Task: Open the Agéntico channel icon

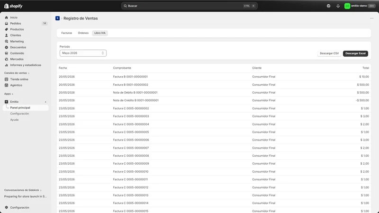Action: 7,85
